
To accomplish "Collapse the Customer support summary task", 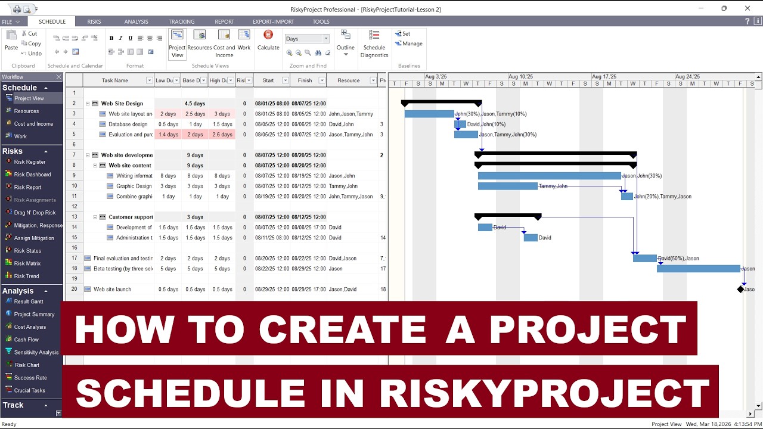I will click(95, 217).
